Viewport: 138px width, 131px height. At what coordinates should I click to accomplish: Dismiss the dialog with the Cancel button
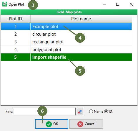coord(86,124)
